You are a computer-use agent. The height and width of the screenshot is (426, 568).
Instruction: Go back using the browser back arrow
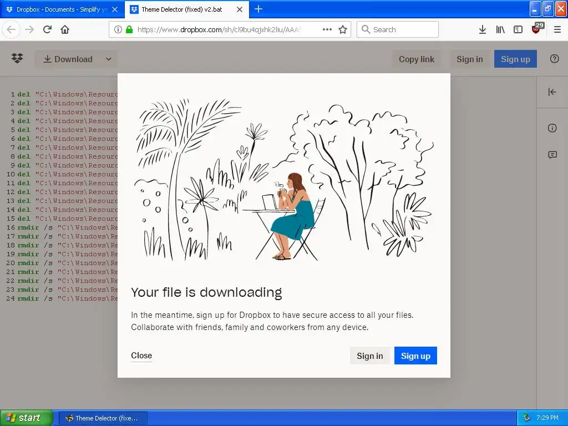click(11, 29)
